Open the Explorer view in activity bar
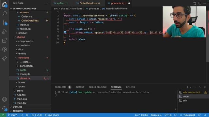 coord(5,5)
